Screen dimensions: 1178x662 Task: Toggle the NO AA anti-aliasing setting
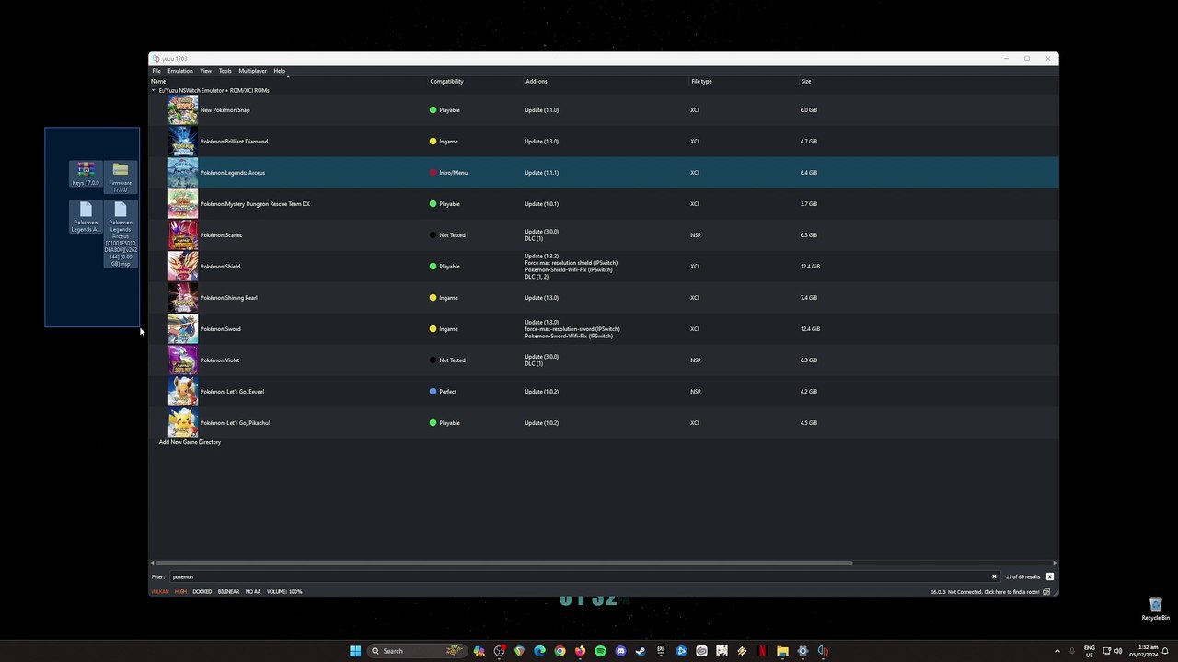click(253, 591)
